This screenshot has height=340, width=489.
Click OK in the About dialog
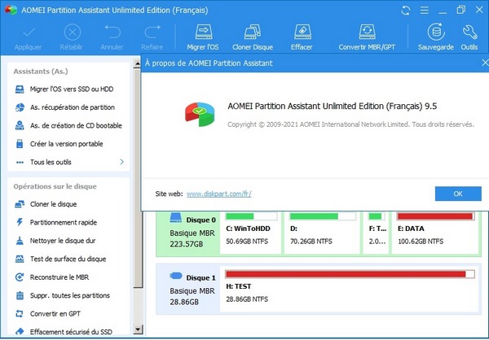(x=458, y=194)
